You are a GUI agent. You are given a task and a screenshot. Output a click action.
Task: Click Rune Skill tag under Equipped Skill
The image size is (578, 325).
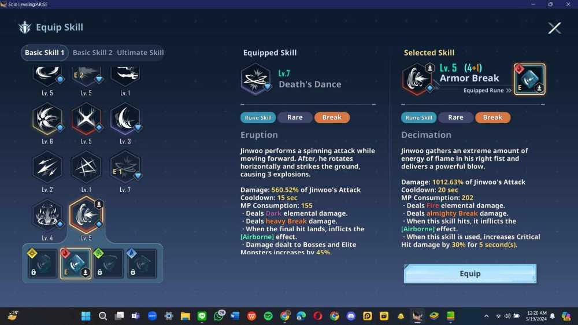pos(258,117)
